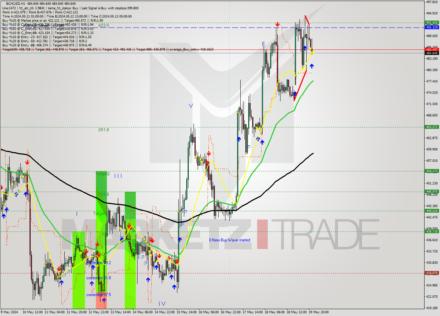Click the '0 New Buy Wave started' annotation
440x316 pixels.
(x=230, y=240)
